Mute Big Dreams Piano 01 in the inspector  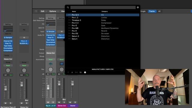[5, 103]
